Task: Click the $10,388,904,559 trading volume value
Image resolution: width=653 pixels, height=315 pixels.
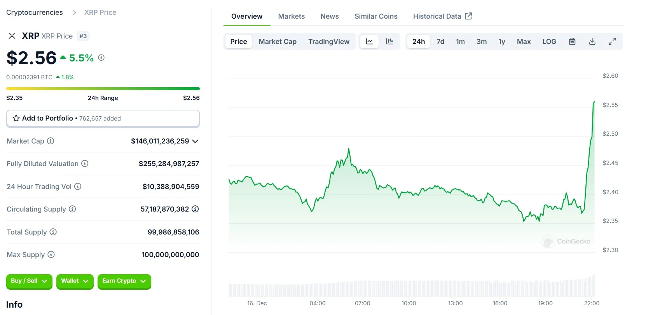Action: point(171,187)
